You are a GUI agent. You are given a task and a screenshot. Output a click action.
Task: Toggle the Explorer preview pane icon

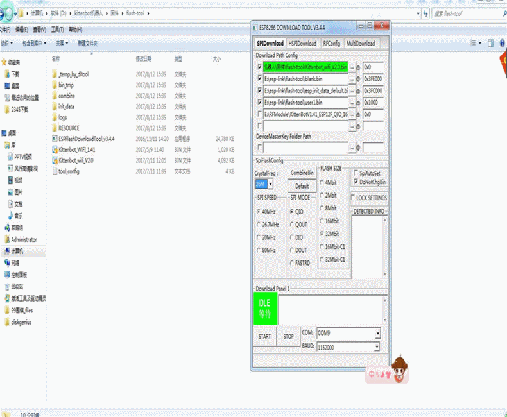(x=490, y=44)
